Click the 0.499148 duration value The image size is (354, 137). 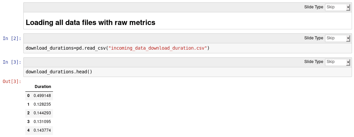(x=42, y=96)
